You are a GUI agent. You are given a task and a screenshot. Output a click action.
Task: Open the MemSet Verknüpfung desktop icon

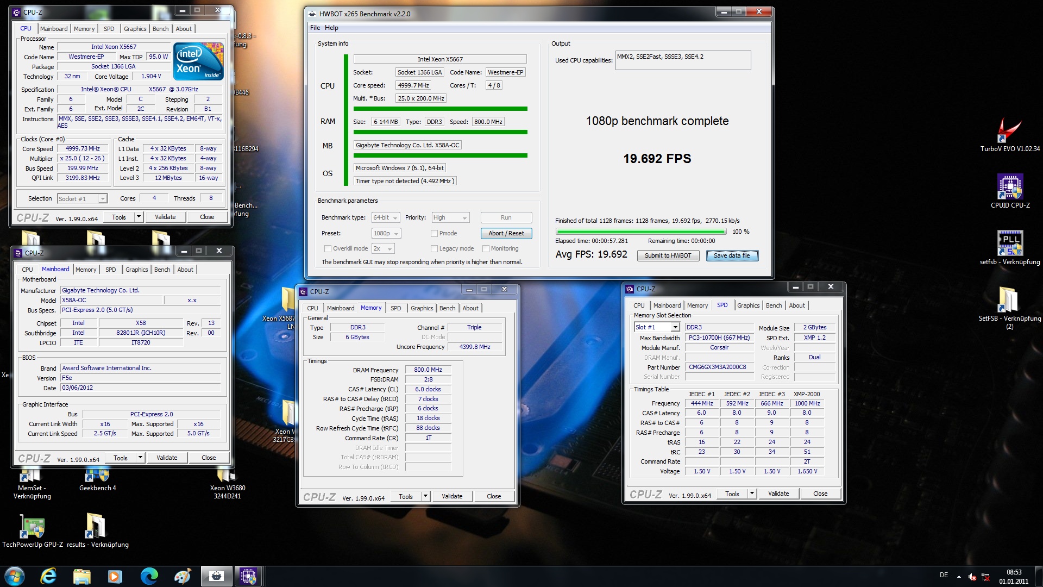coord(32,482)
